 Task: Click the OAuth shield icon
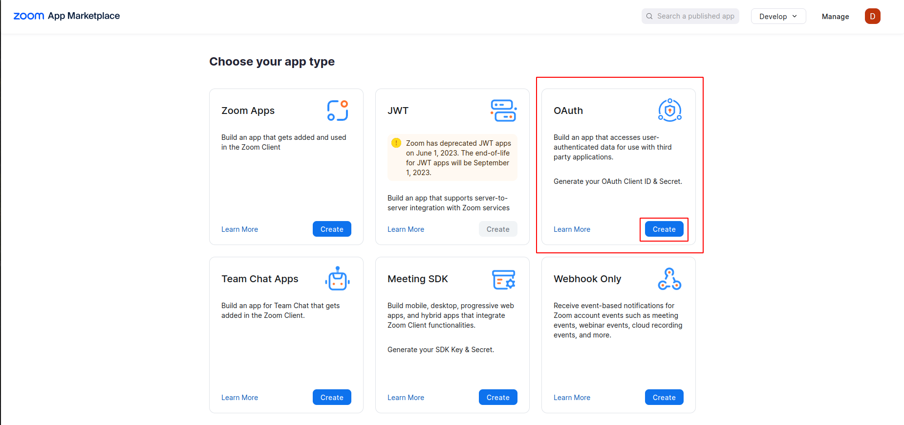pyautogui.click(x=669, y=111)
